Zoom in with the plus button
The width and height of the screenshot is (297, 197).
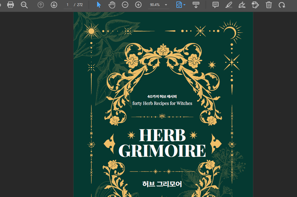click(138, 5)
